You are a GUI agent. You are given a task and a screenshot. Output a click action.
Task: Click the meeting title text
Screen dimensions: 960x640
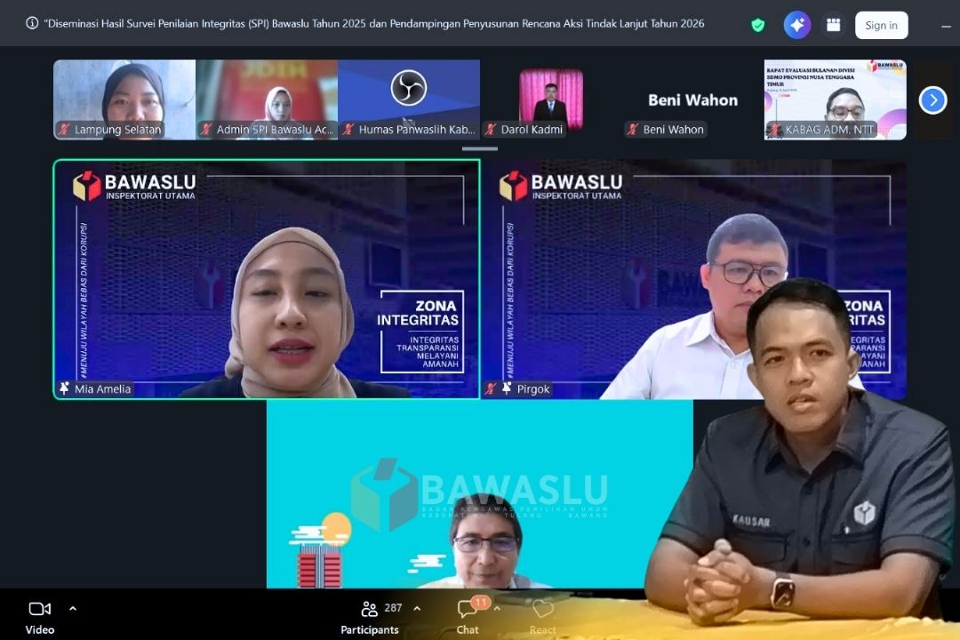tap(374, 23)
